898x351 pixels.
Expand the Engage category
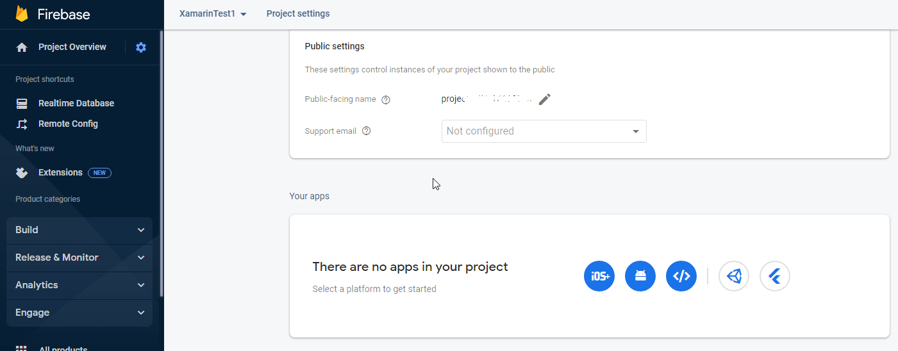79,313
